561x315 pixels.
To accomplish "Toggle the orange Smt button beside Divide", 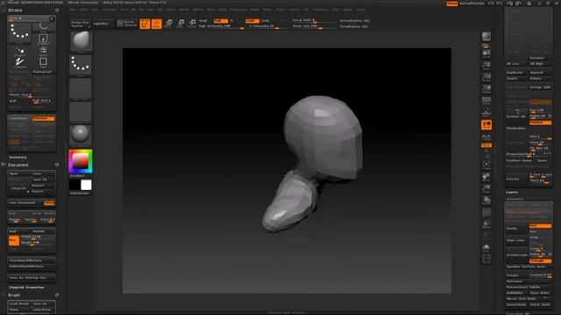I will tap(540, 226).
